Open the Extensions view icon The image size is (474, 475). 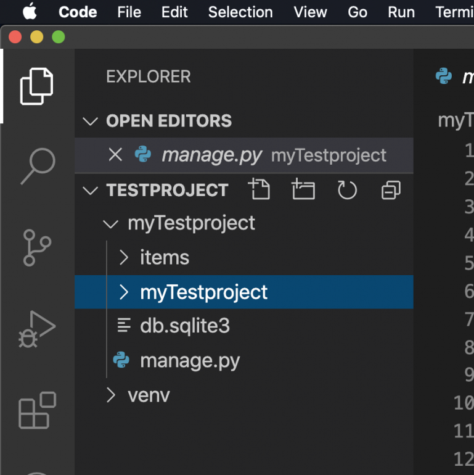37,410
